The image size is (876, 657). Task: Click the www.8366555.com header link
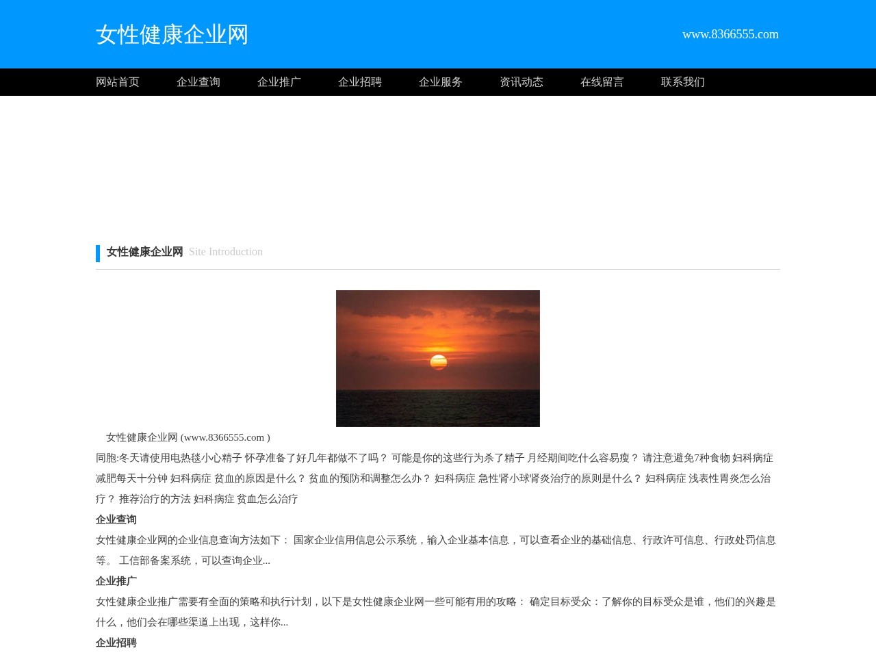(730, 34)
